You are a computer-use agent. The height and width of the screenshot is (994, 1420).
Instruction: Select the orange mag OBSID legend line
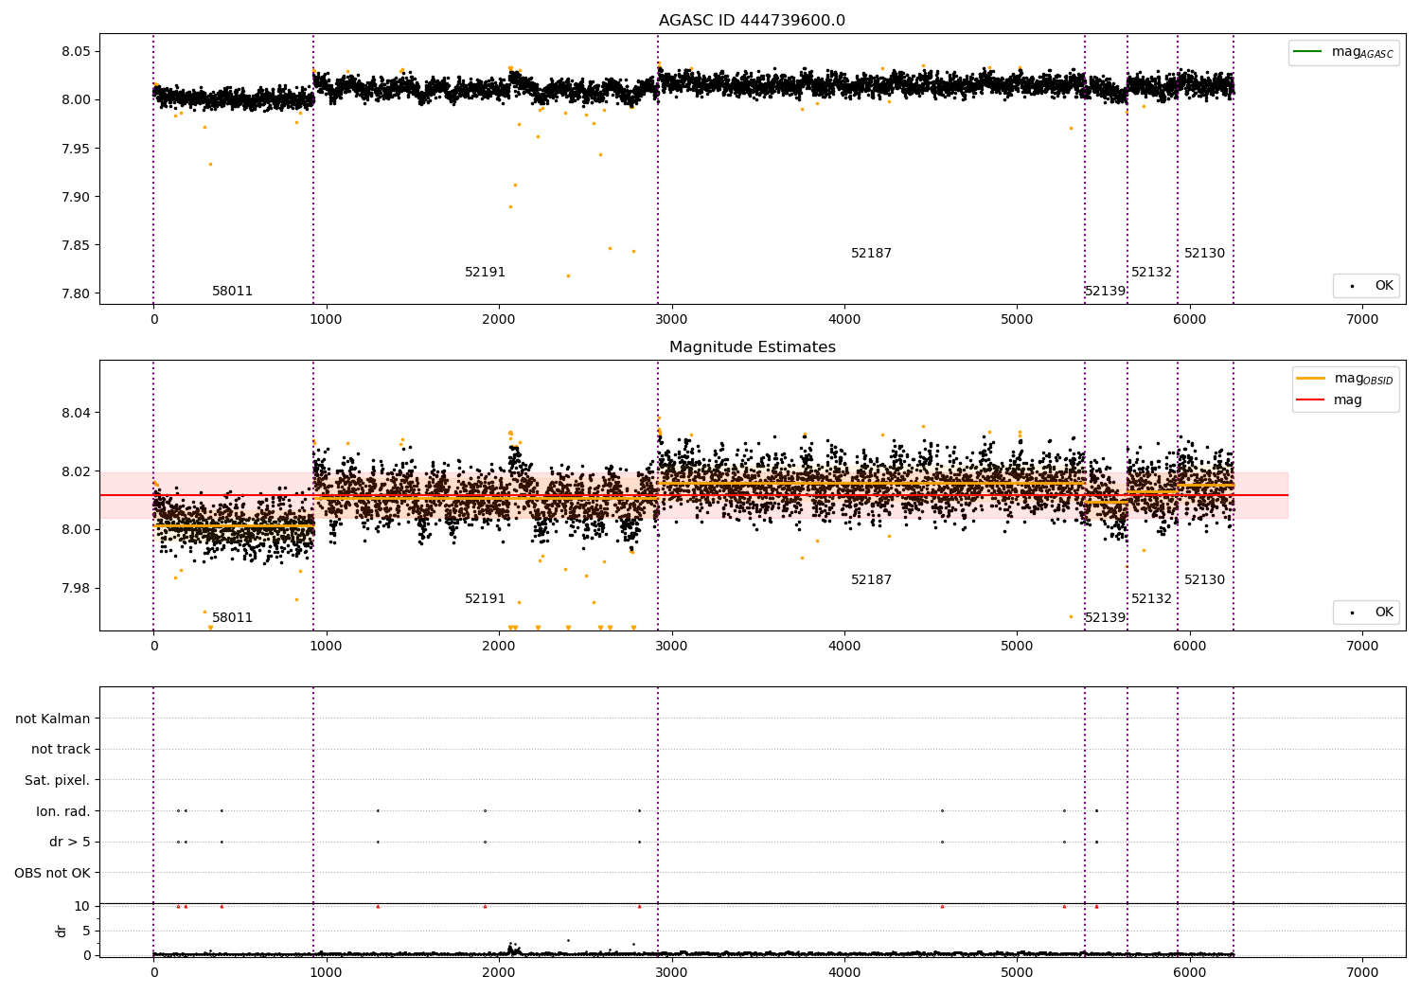pyautogui.click(x=1310, y=379)
